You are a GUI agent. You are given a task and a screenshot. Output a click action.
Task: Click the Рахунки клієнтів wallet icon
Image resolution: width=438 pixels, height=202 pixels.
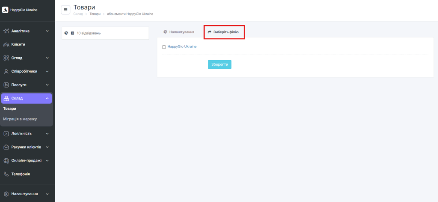point(6,147)
